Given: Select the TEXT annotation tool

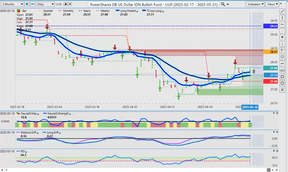Looking at the screenshot, I should click(x=282, y=70).
